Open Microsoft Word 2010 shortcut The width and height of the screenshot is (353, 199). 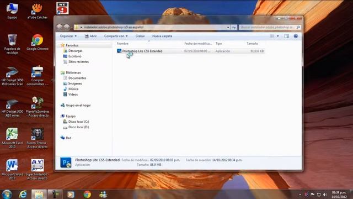(12, 170)
